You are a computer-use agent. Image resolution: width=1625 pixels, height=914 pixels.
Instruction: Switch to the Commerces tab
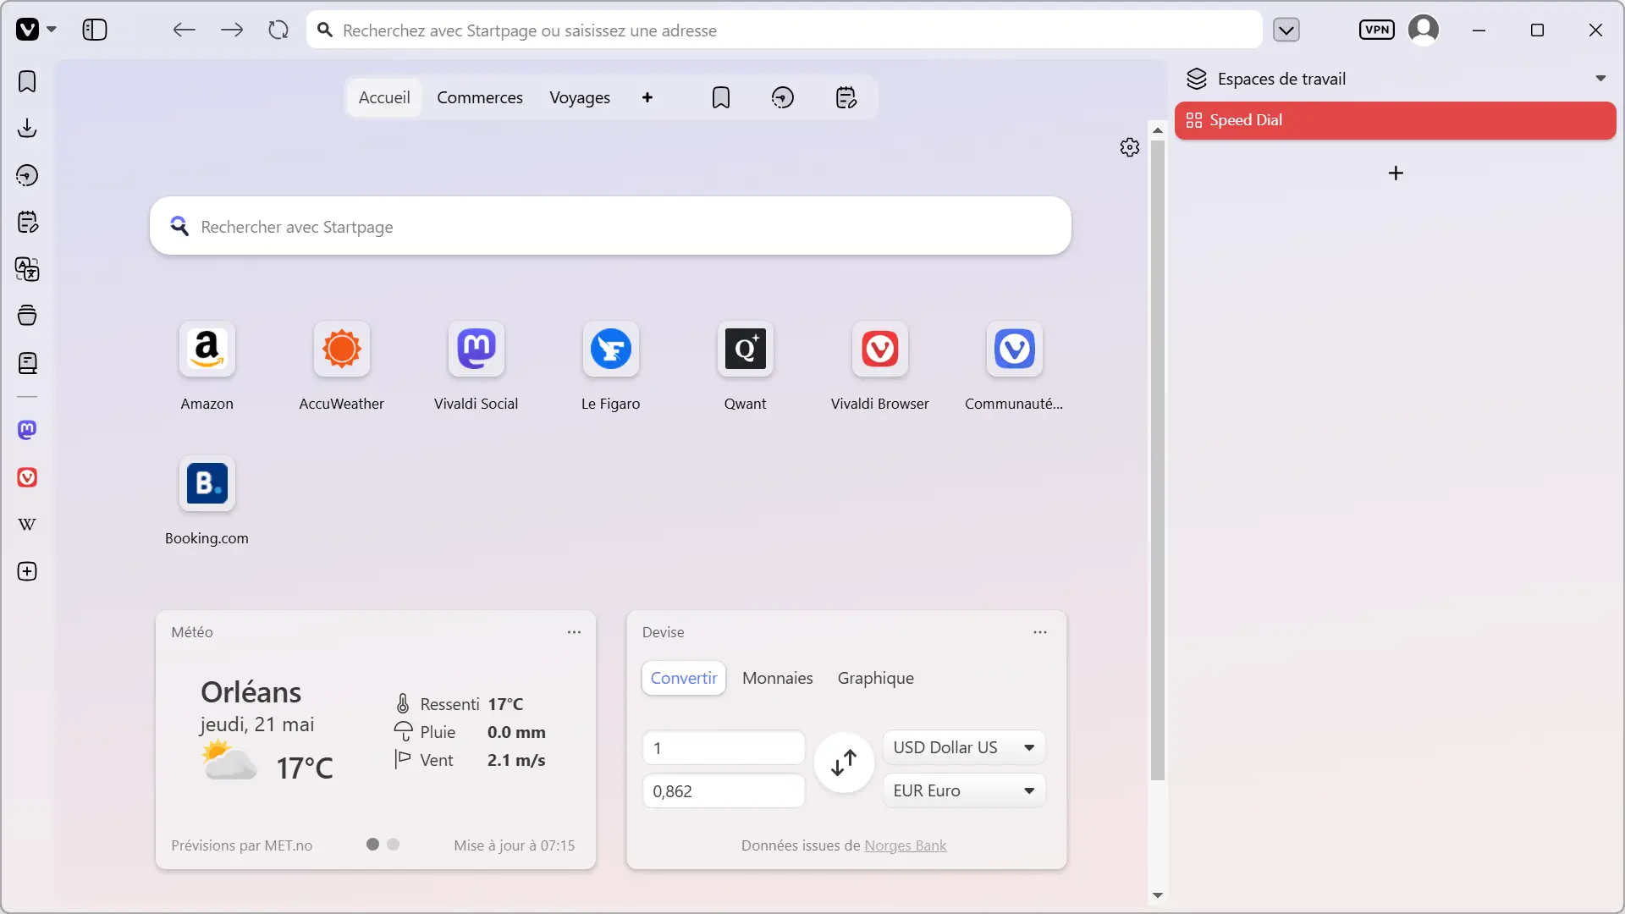(480, 97)
